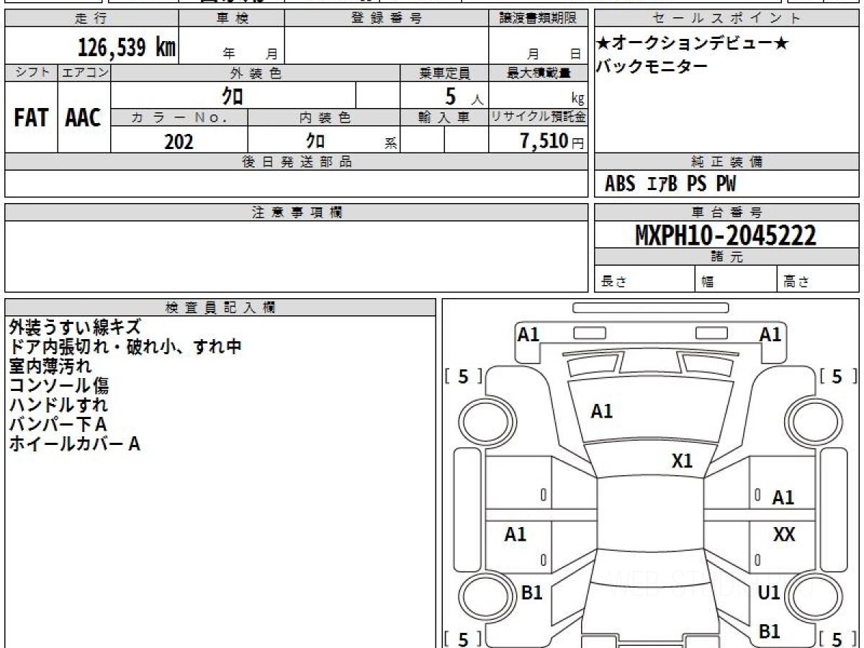Select the FAT shift value
The image size is (864, 648).
pyautogui.click(x=31, y=117)
